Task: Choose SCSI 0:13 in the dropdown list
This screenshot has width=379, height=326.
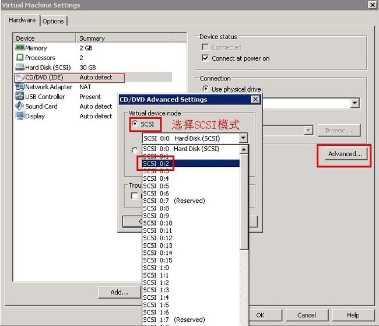Action: coord(191,246)
